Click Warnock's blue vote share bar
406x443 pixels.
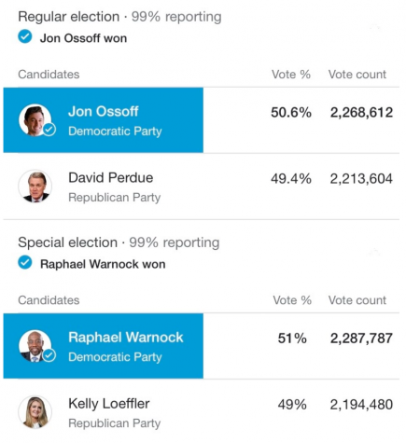104,346
